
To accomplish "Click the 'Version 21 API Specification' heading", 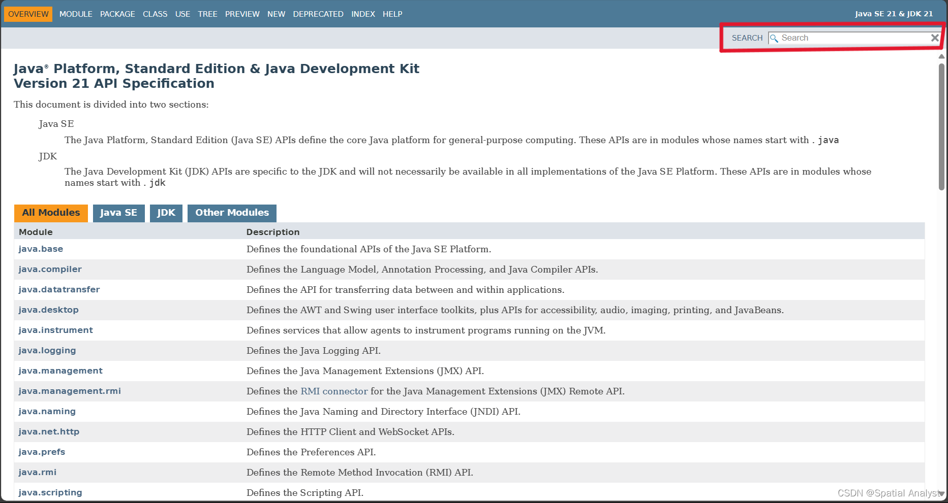I will click(114, 83).
